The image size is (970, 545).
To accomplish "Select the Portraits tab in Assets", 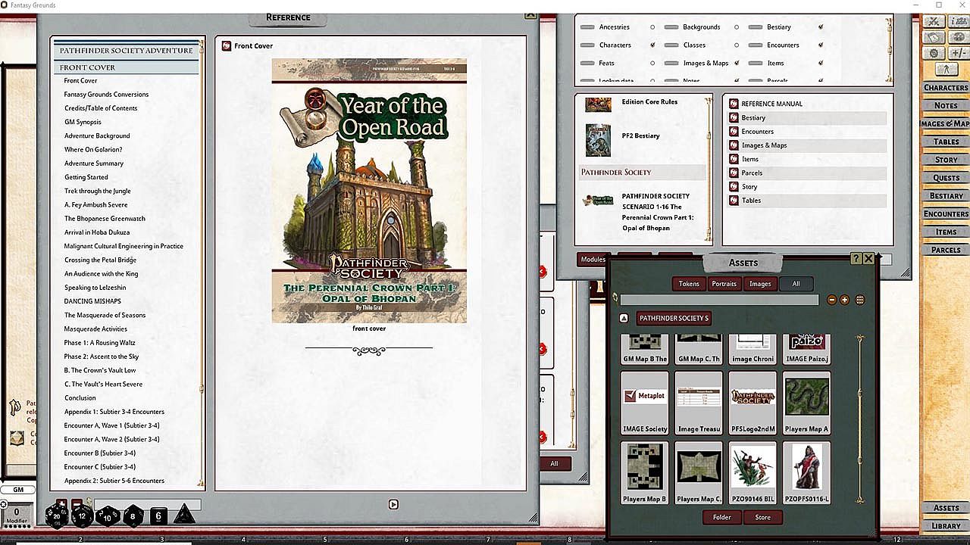I will point(724,284).
